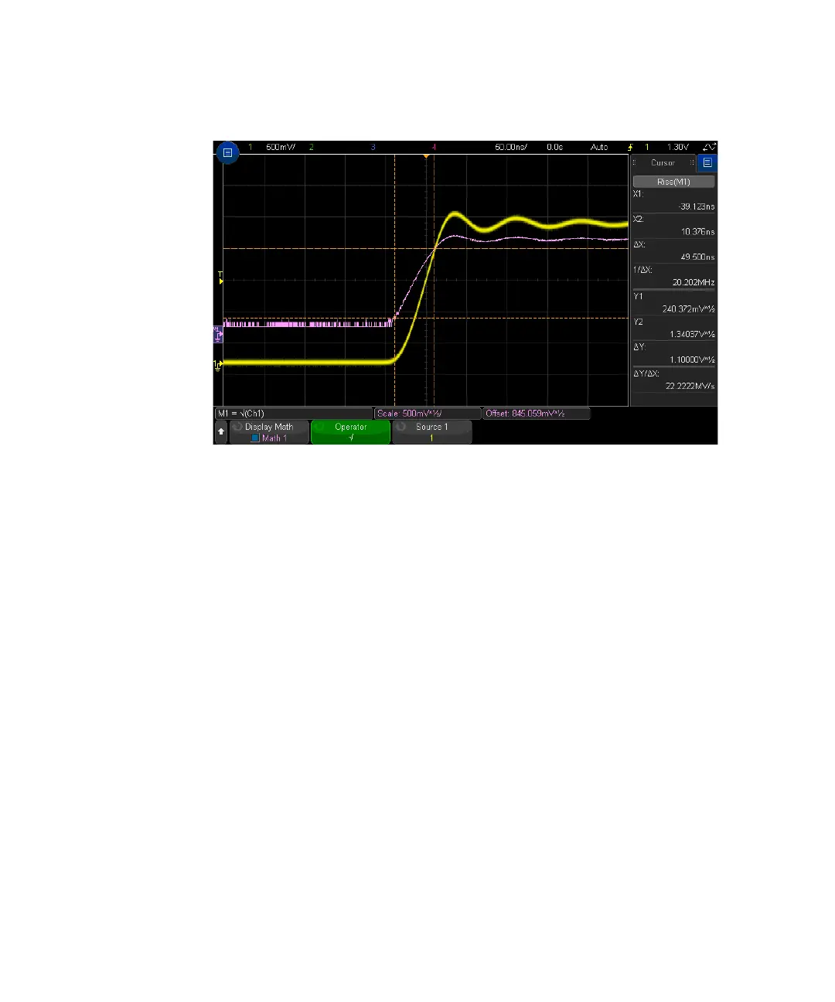Screen dimensions: 835x1002
Task: Click the ΔY value 1.10000V^½
Action: [692, 360]
